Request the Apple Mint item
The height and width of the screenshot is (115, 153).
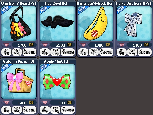point(68,110)
